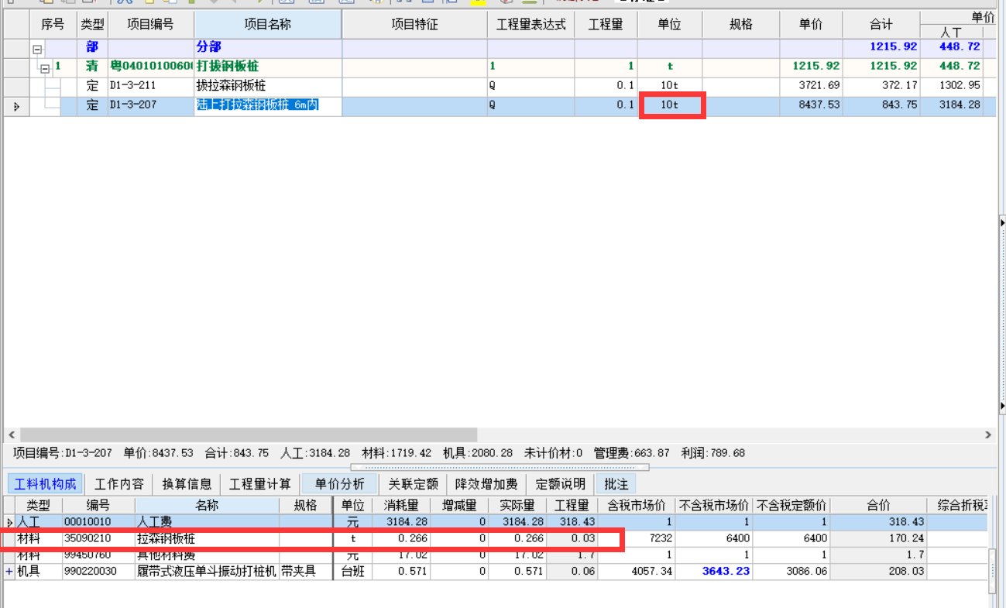Click the upper table's horizontal scrollbar thumb
The height and width of the screenshot is (608, 1006).
point(249,435)
